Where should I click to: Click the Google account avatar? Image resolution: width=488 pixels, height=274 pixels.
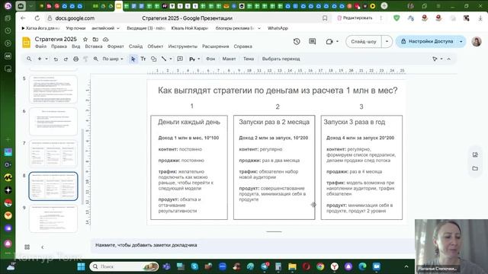(x=476, y=41)
